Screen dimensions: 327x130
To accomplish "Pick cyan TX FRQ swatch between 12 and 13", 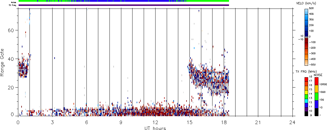I will coord(306,100).
